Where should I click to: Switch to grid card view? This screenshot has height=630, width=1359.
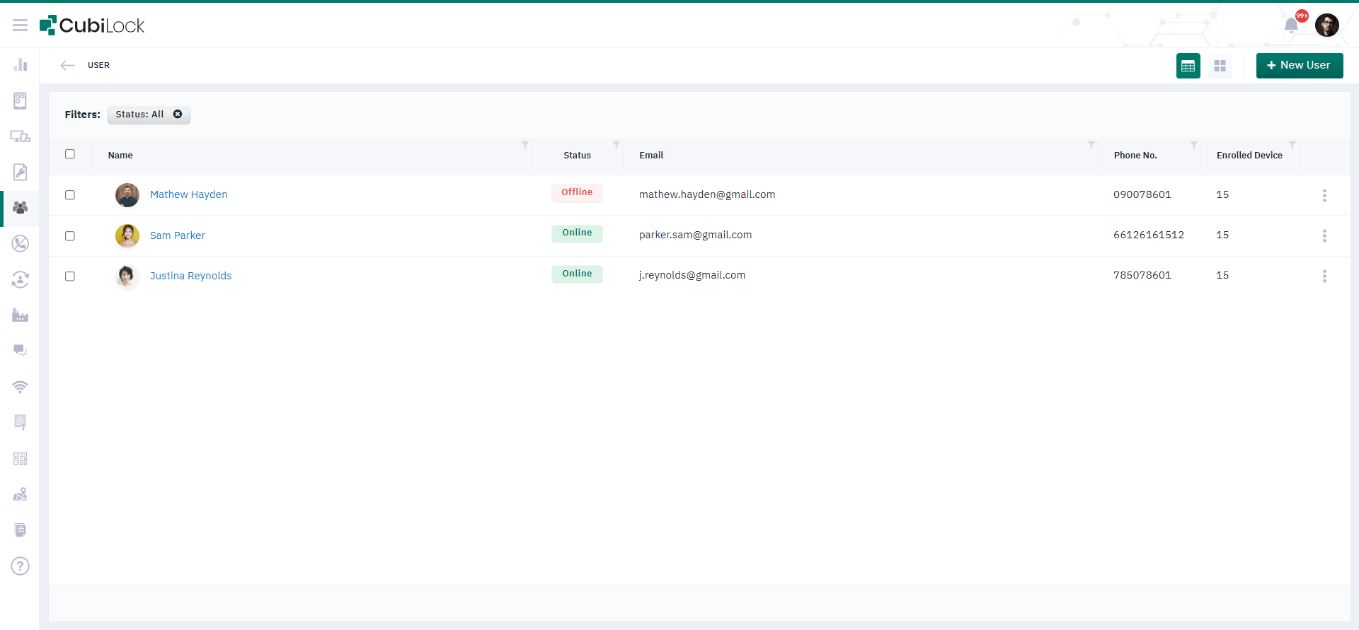pyautogui.click(x=1220, y=66)
